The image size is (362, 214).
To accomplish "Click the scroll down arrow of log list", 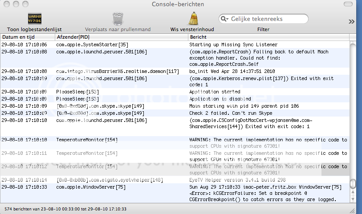I will (x=353, y=200).
